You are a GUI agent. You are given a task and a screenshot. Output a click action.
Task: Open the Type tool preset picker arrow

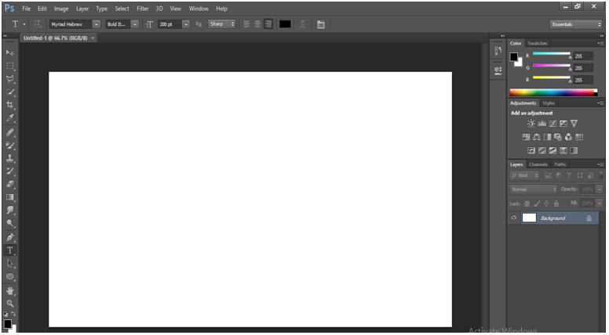24,24
